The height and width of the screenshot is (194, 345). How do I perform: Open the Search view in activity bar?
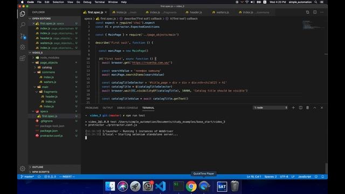pos(23,25)
